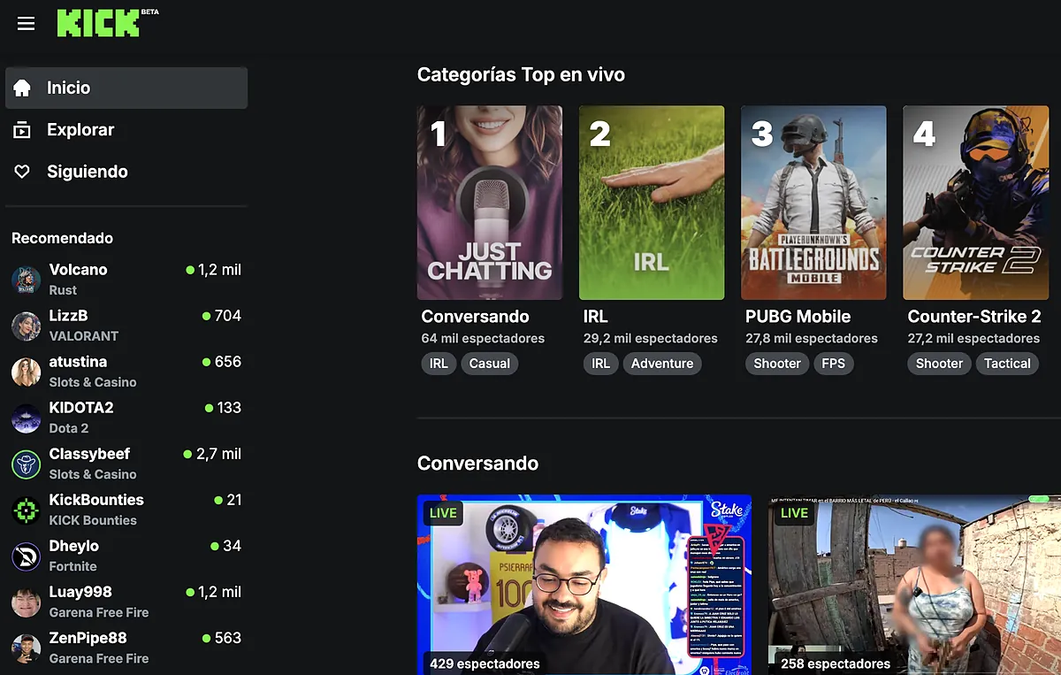Click Volcano's Rust game label

click(x=63, y=290)
